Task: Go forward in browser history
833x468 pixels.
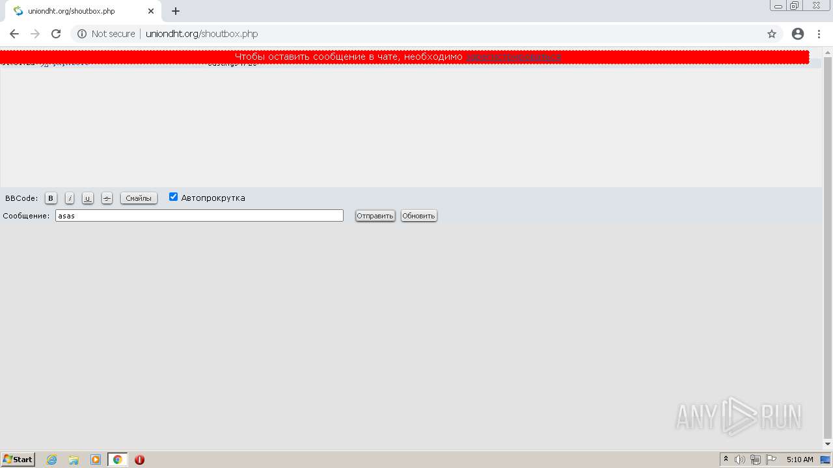Action: [x=35, y=34]
